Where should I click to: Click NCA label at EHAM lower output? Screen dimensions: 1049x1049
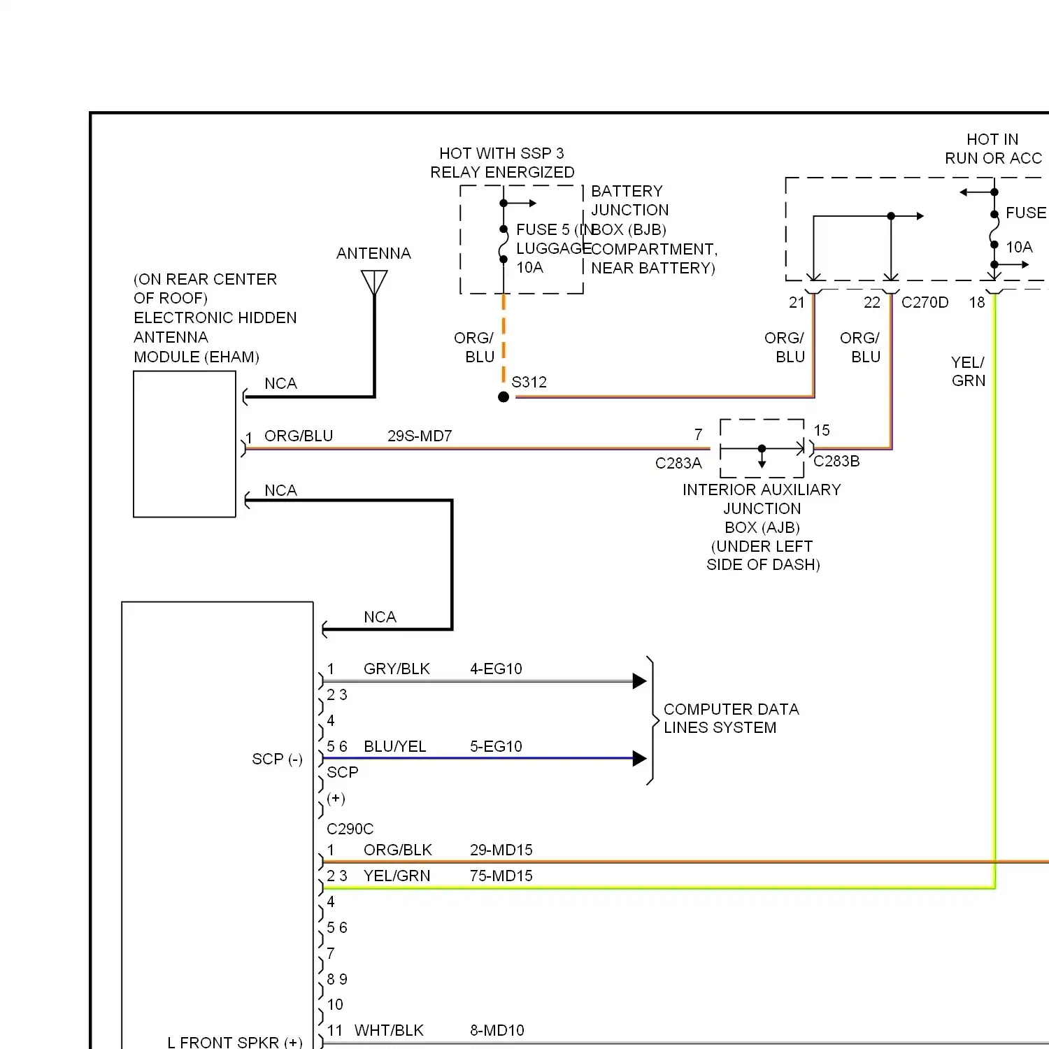[280, 490]
